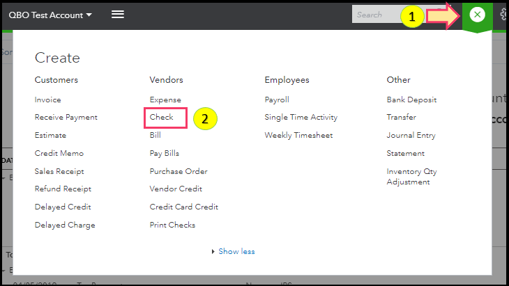The image size is (509, 286).
Task: Open Print Checks
Action: tap(172, 225)
